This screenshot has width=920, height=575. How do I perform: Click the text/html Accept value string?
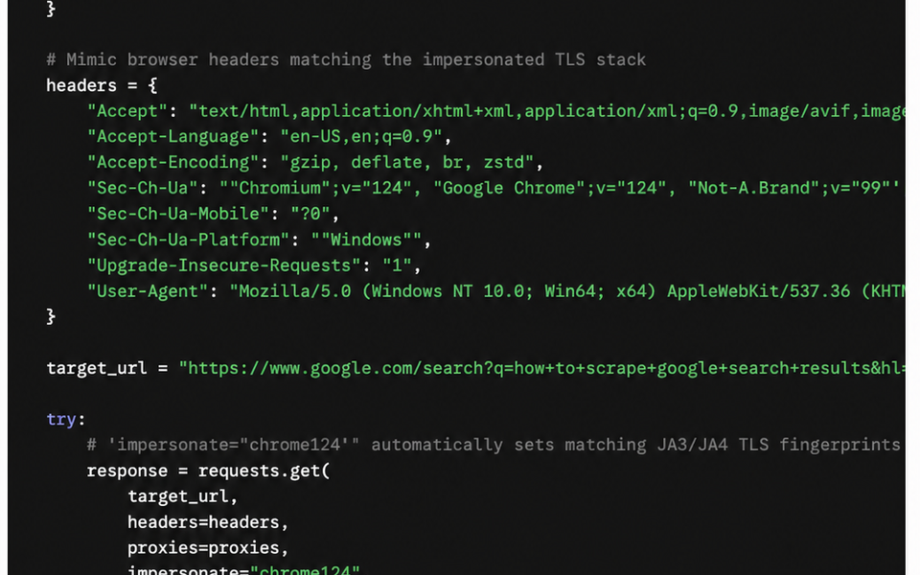(x=547, y=111)
